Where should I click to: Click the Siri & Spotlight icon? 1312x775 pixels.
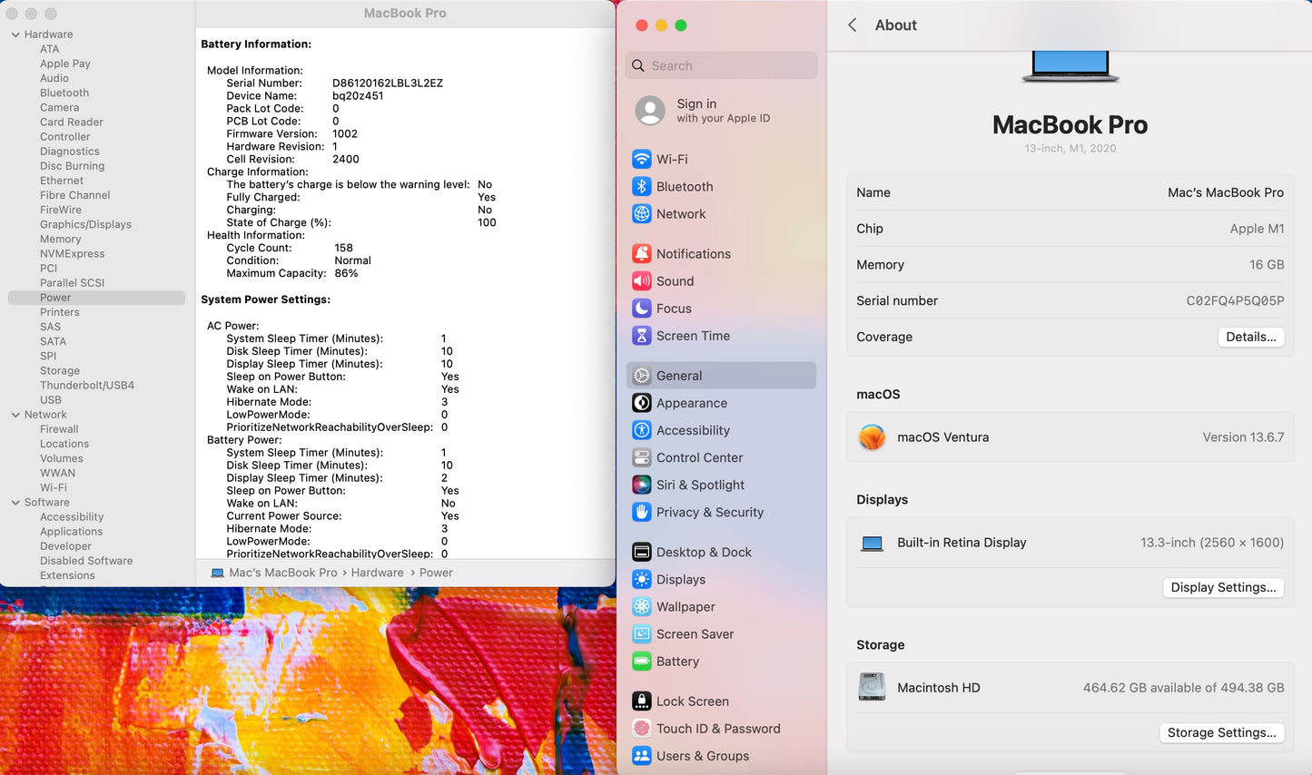click(642, 485)
